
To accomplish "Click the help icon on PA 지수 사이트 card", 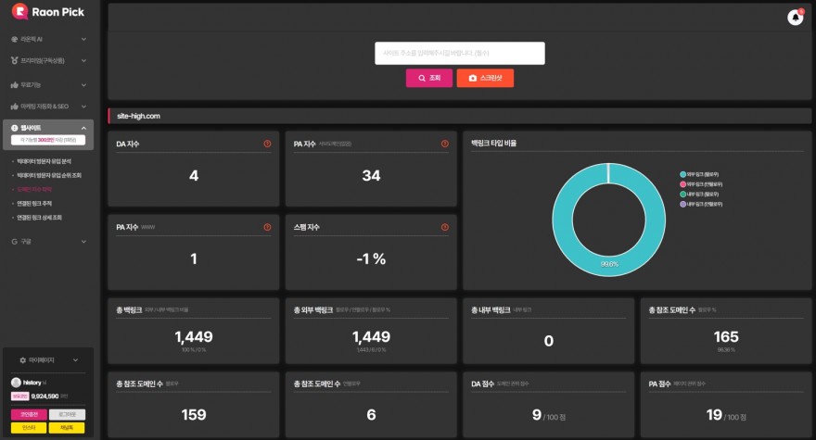I will [x=445, y=144].
